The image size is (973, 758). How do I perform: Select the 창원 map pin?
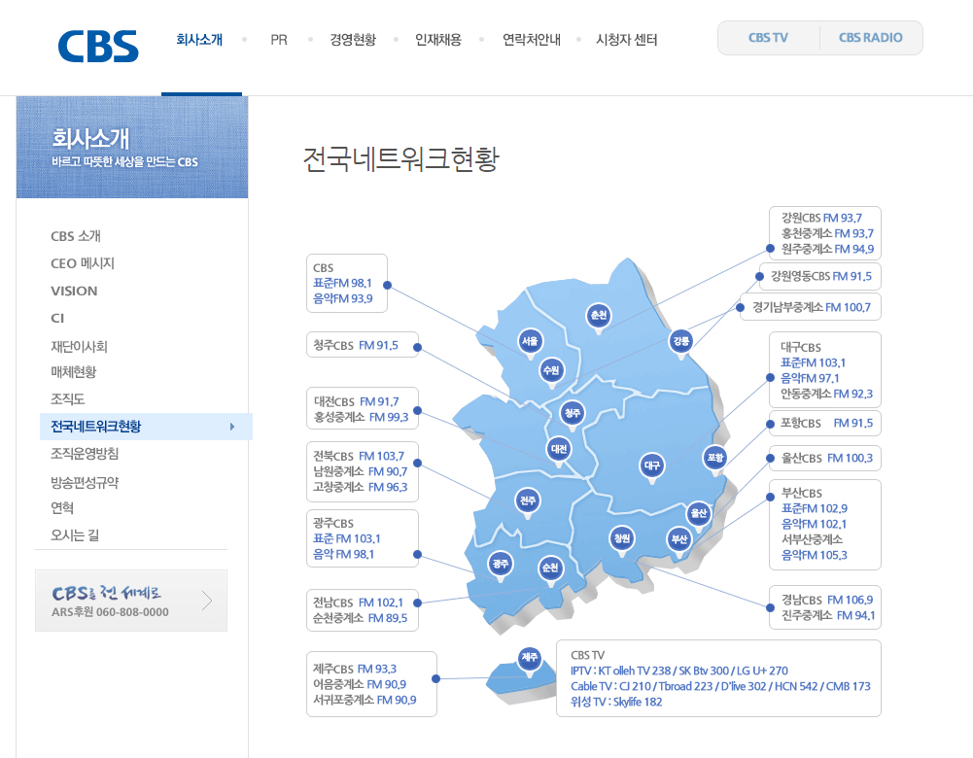[x=622, y=539]
